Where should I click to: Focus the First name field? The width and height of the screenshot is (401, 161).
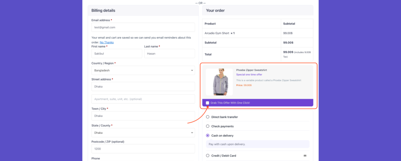(116, 54)
